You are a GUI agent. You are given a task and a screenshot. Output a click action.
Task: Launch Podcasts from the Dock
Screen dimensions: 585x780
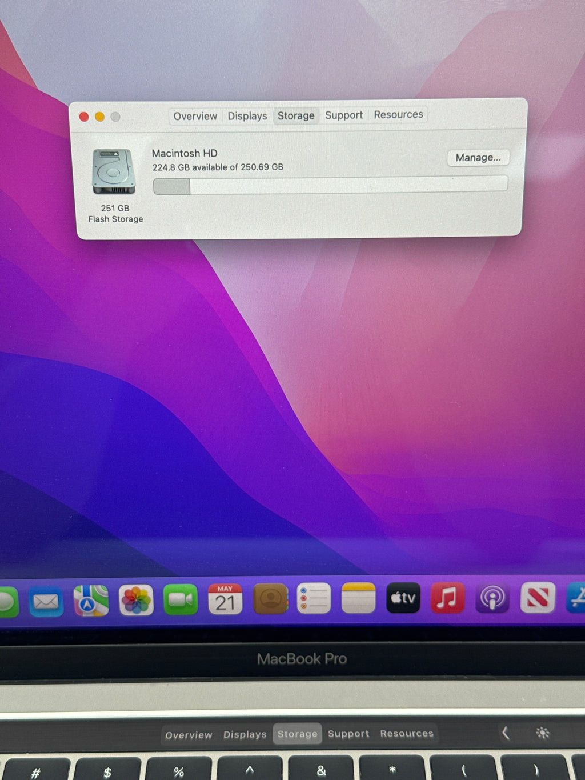[x=492, y=598]
